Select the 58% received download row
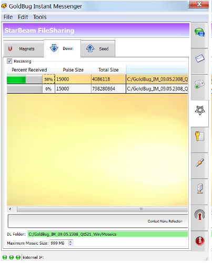212x263 pixels. tap(97, 79)
